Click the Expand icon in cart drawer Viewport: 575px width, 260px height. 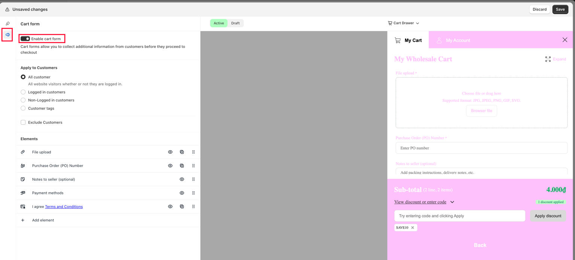548,59
